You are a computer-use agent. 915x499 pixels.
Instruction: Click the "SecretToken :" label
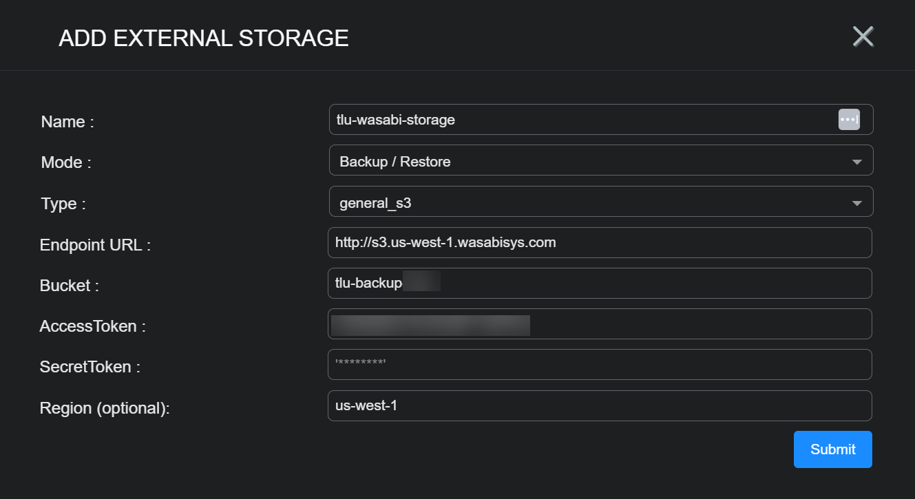coord(90,367)
